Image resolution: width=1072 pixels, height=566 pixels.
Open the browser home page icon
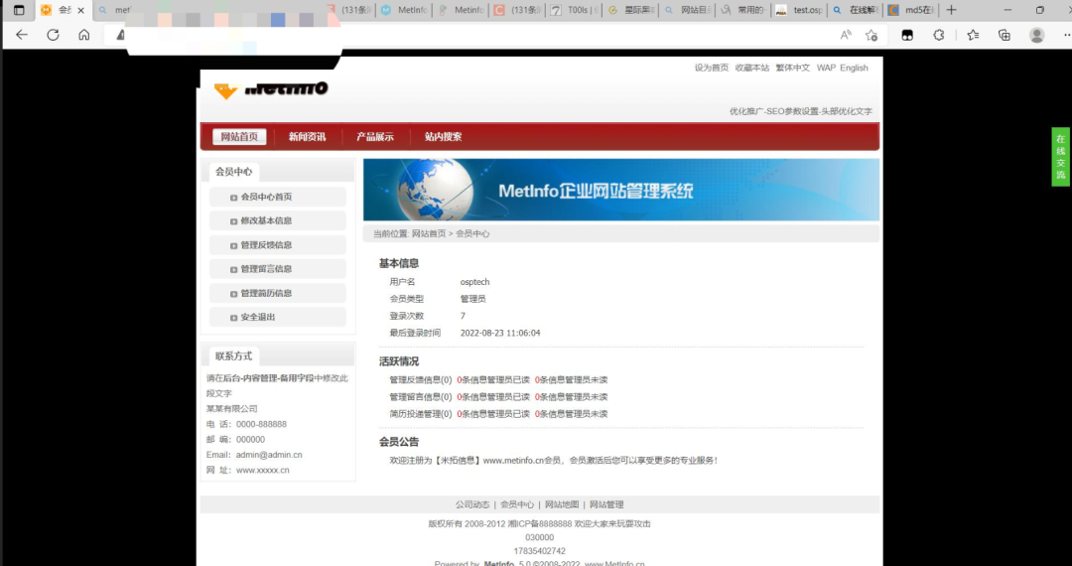[x=84, y=35]
